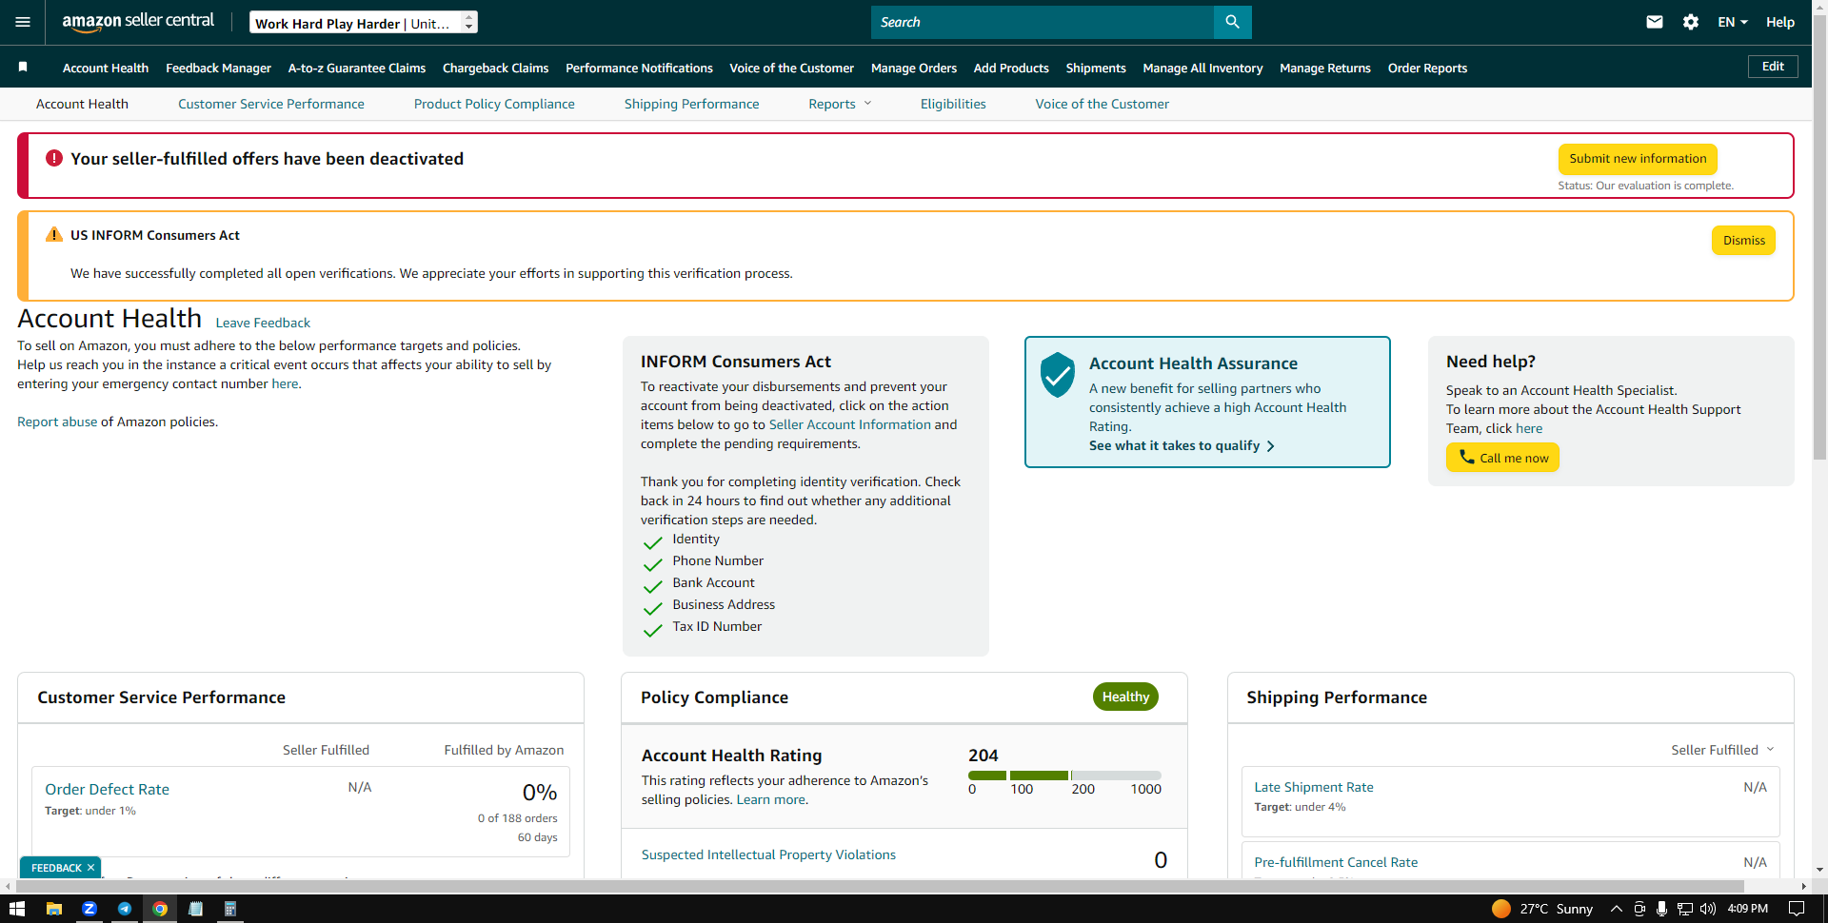Open Chargeback Claims menu item
1828x923 pixels.
tap(495, 68)
